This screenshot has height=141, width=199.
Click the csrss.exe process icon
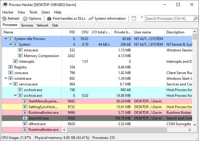[11, 73]
